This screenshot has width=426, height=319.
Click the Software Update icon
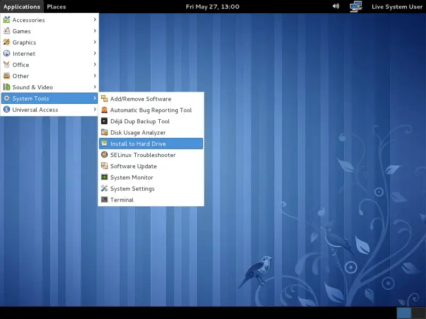coord(104,166)
